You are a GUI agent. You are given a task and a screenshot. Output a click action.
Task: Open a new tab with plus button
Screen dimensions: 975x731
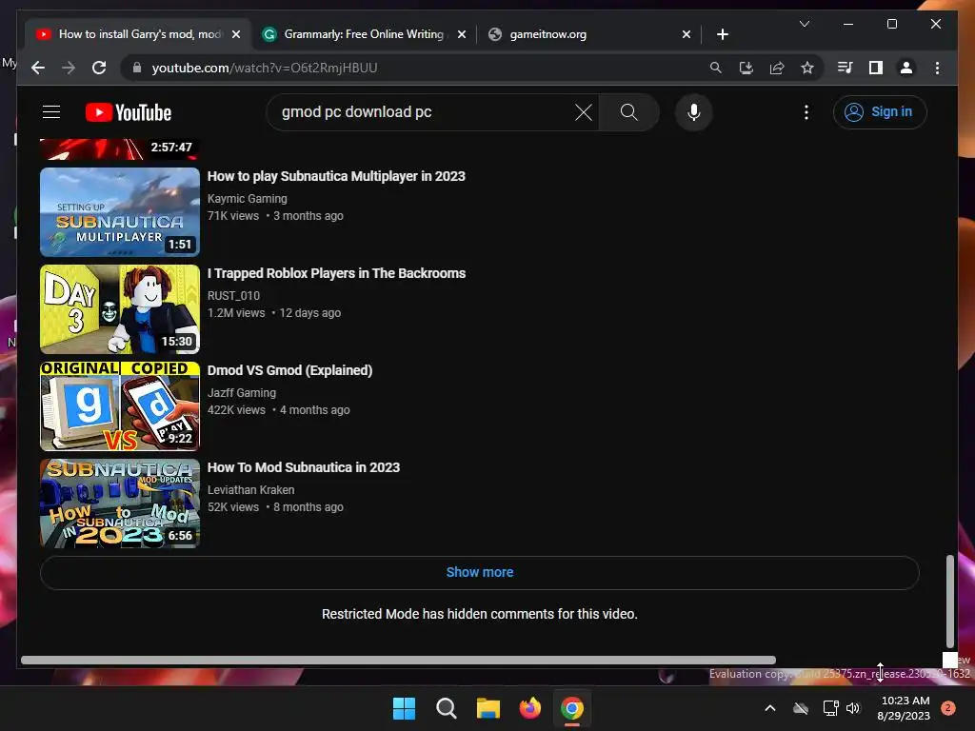pos(722,35)
